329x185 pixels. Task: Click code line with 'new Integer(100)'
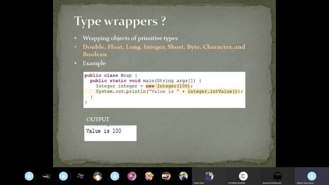[144, 86]
